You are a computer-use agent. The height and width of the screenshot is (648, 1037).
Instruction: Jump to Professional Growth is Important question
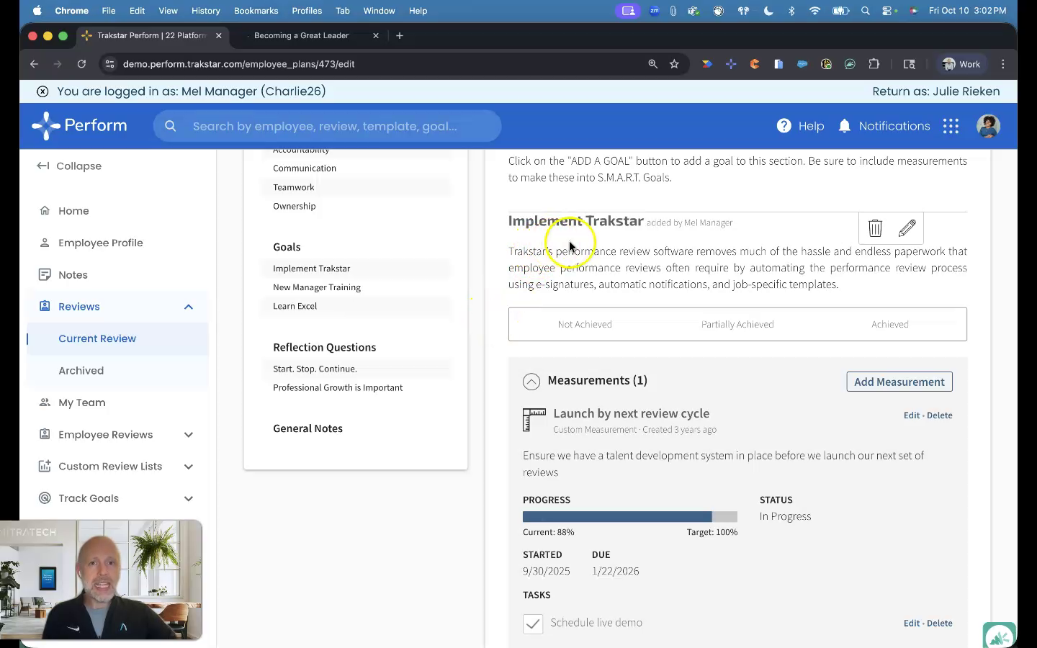point(338,387)
